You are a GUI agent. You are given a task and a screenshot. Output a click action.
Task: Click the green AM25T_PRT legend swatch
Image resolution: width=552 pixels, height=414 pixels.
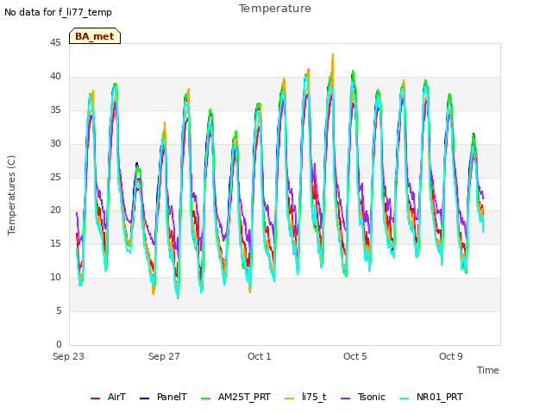click(x=205, y=398)
